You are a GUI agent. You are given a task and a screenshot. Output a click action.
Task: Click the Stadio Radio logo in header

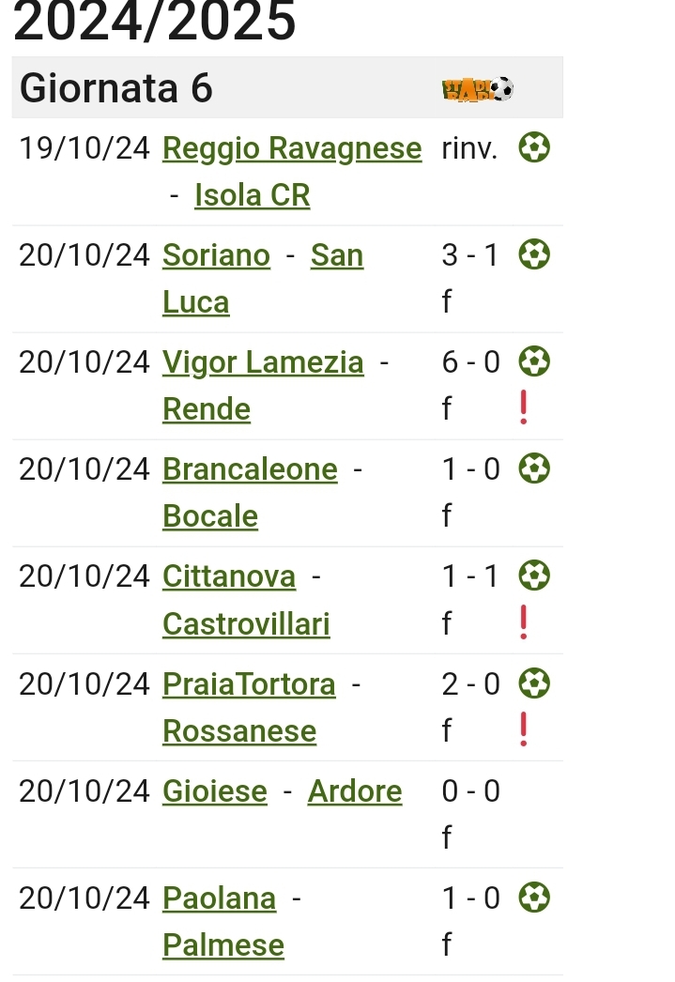pyautogui.click(x=478, y=89)
